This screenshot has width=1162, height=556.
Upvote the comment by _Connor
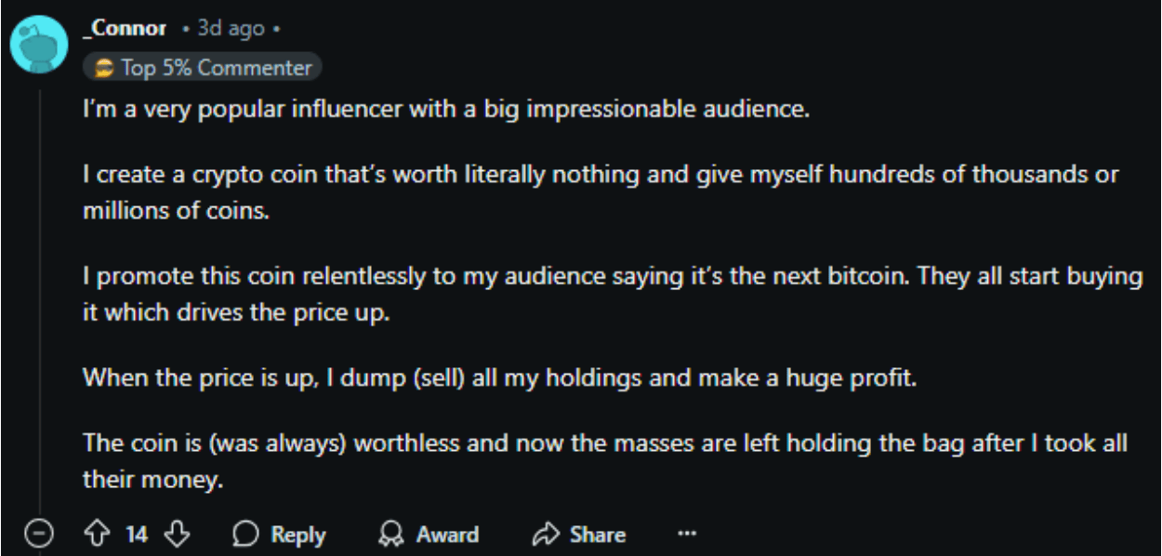pos(98,535)
